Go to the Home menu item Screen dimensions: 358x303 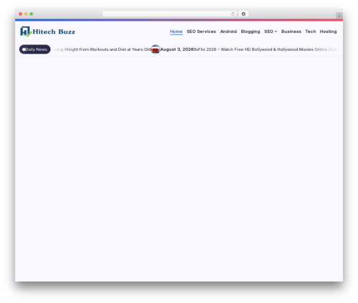[x=176, y=32]
